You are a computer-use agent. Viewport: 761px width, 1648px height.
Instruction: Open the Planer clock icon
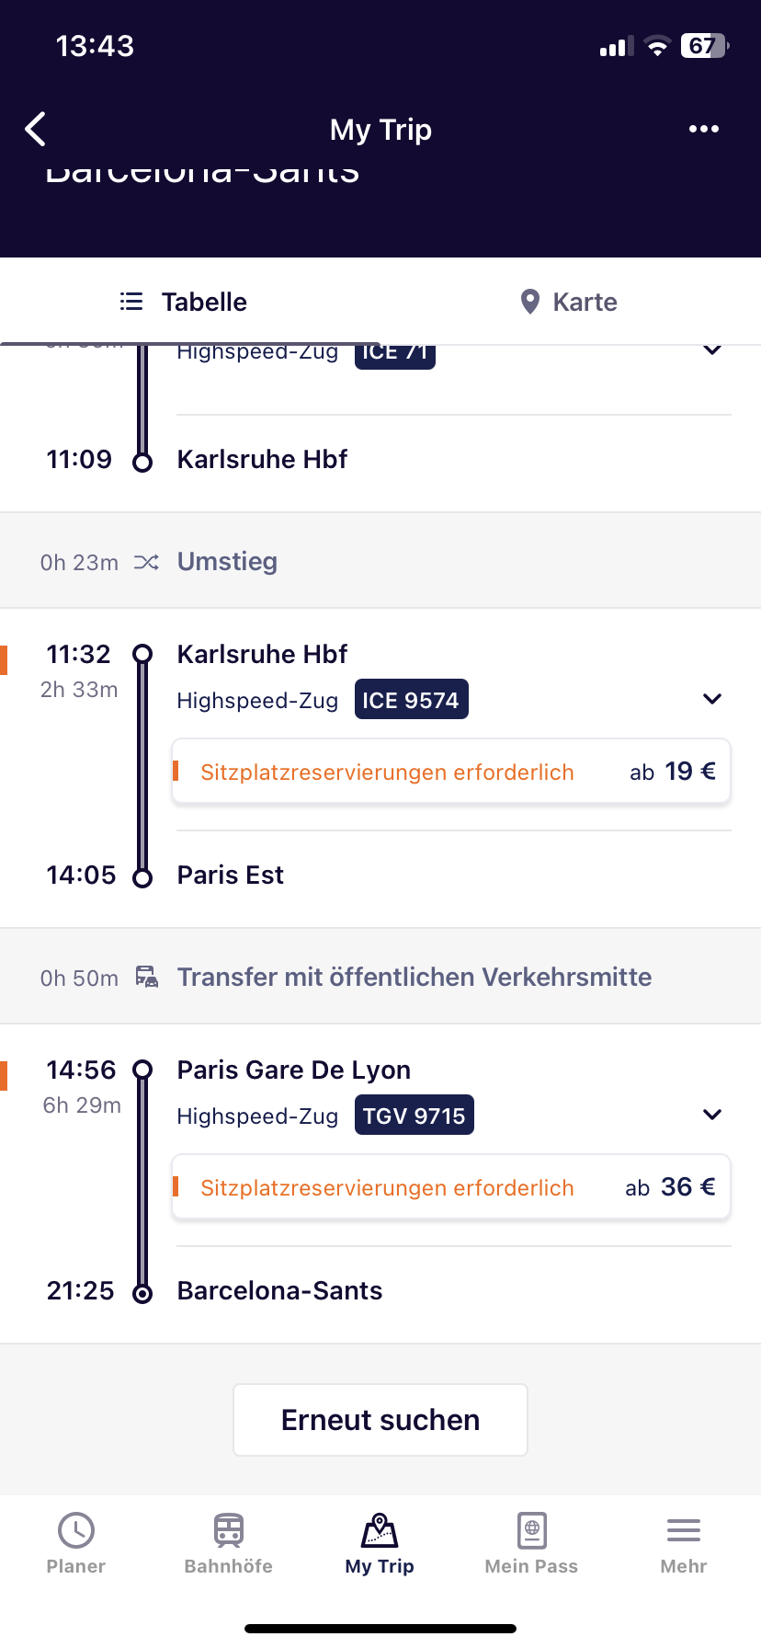75,1530
